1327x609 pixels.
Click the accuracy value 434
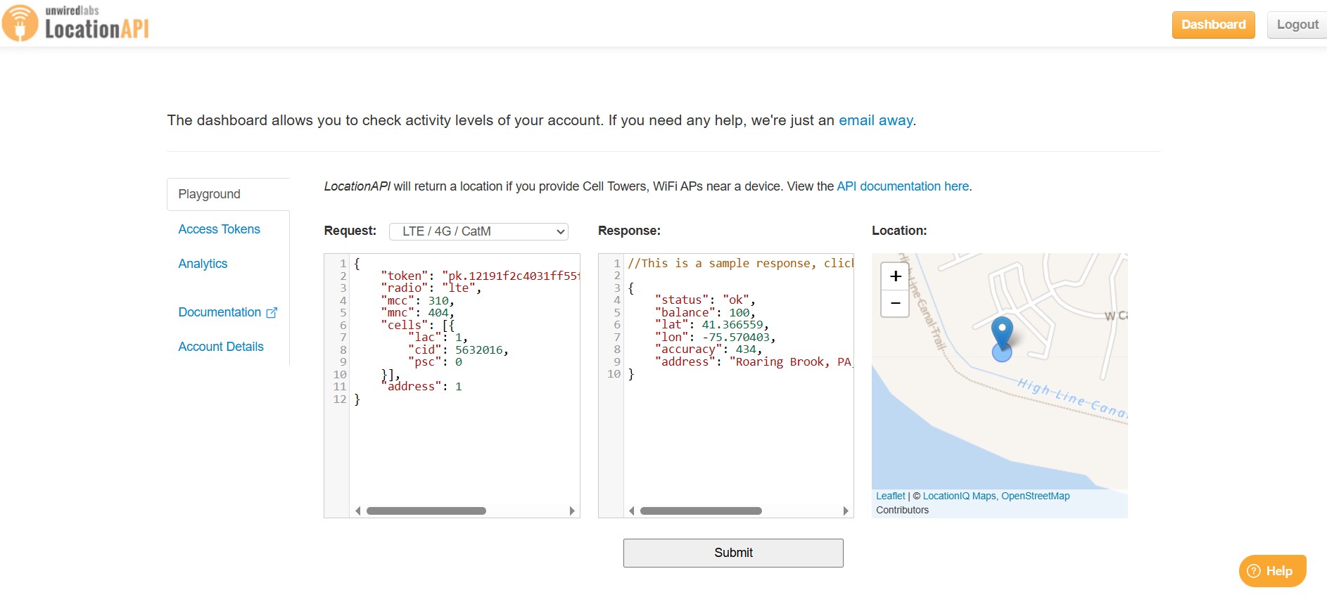(x=745, y=350)
